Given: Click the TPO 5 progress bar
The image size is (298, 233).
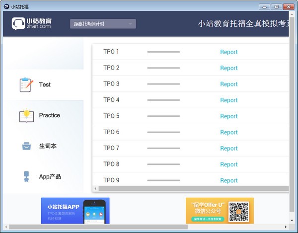Looking at the screenshot, I should [163, 116].
